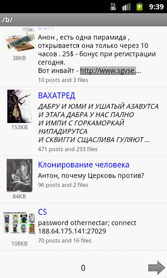This screenshot has height=278, width=167.
Task: Tap the 10 posts and 3 files label
Action: coord(63,80)
